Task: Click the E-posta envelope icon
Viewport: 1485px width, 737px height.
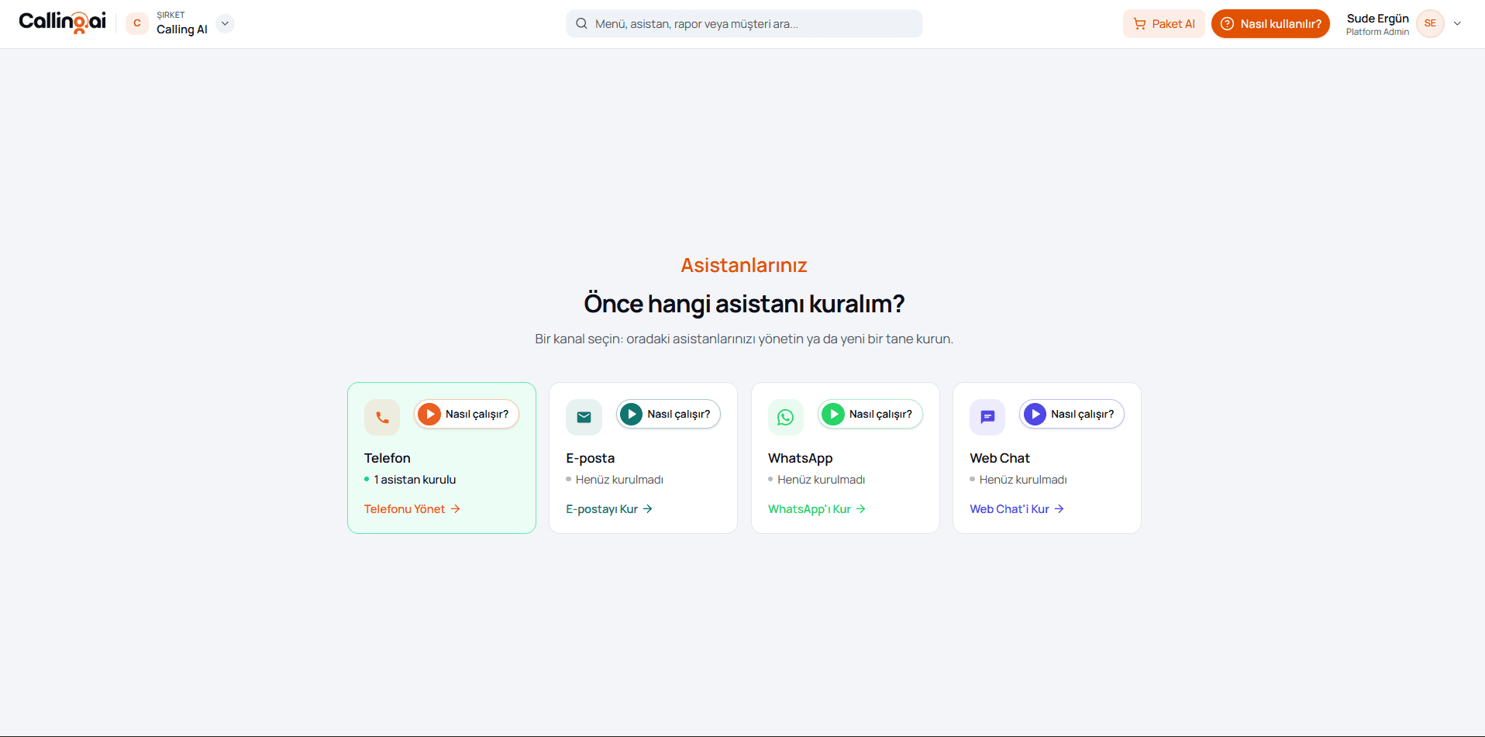Action: (x=584, y=417)
